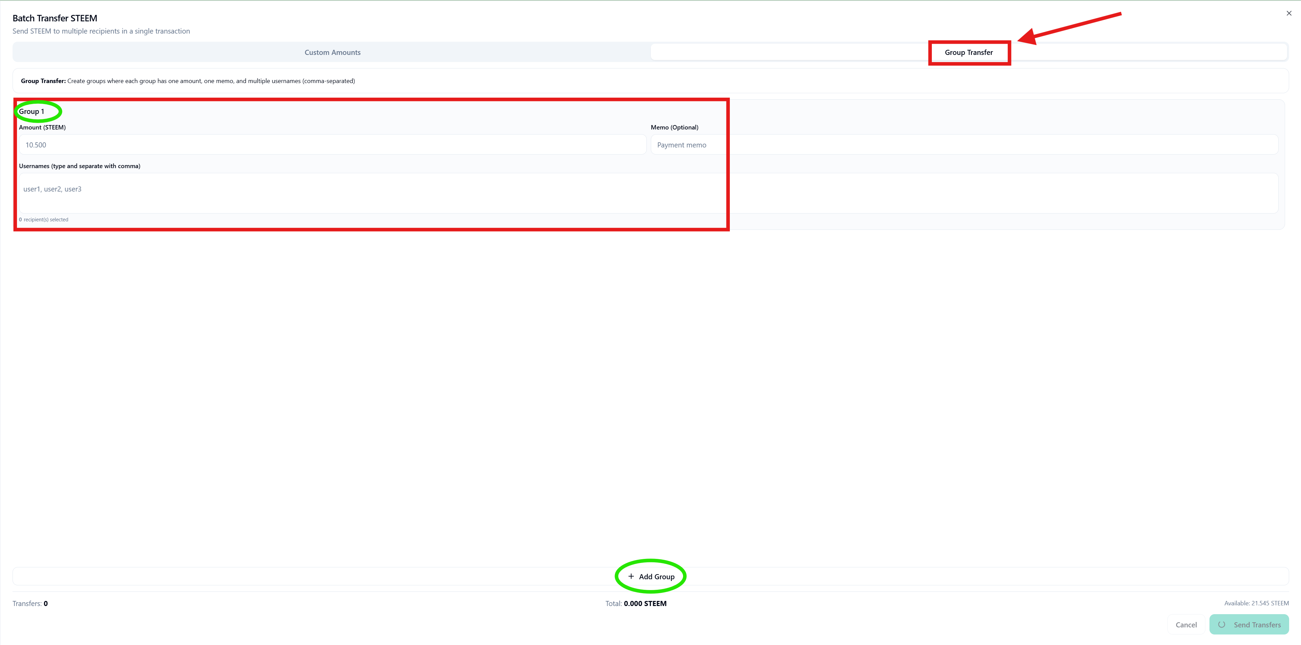Switch to the Custom Amounts tab
Screen dimensions: 1301x645
tap(332, 53)
